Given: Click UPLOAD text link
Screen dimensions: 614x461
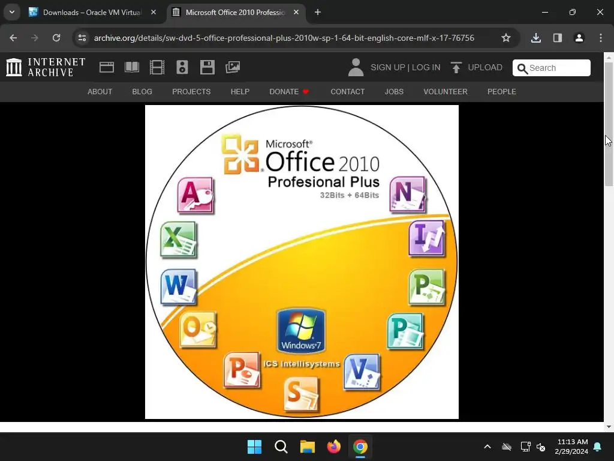Looking at the screenshot, I should click(485, 67).
